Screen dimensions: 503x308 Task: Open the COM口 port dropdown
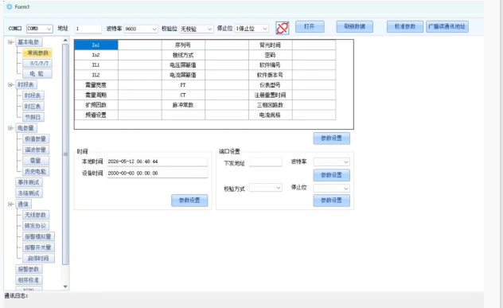point(49,29)
